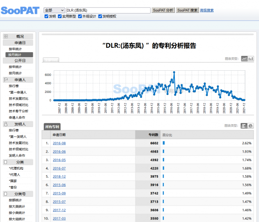259x222 pixels.
Task: Open the 按小类统计 item
Action: (17, 213)
